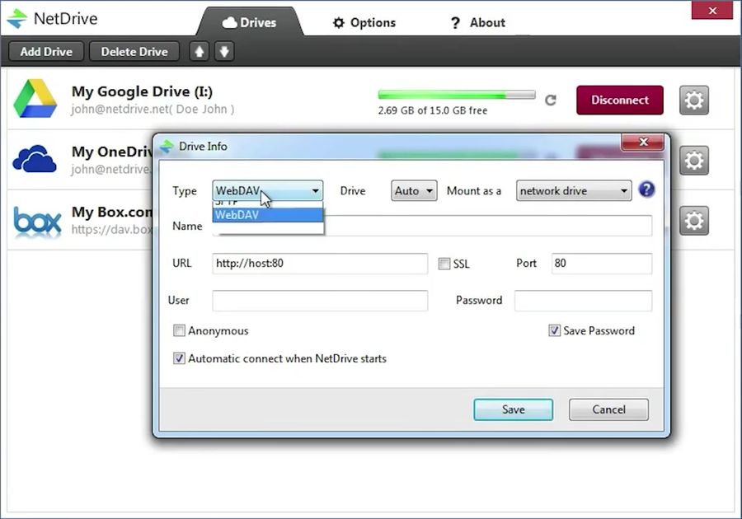Click the Delete Drive button
The width and height of the screenshot is (742, 519).
click(x=134, y=52)
